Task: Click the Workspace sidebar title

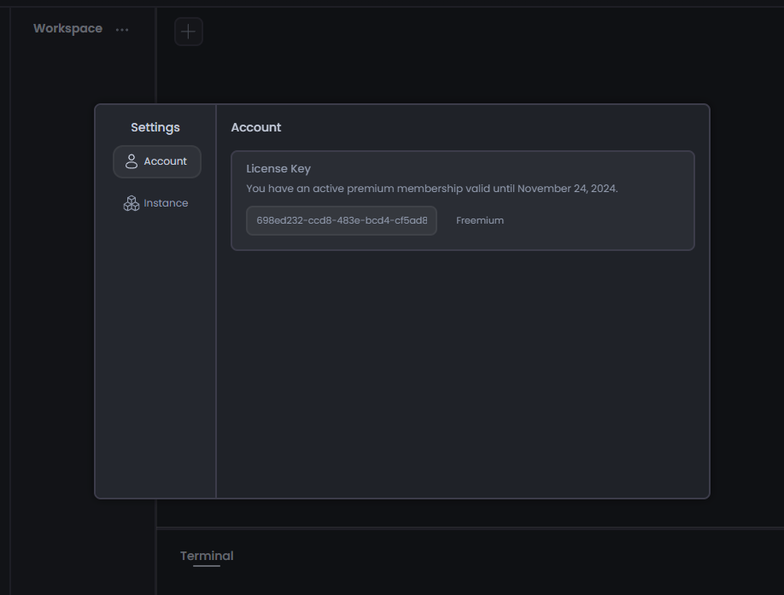Action: pyautogui.click(x=67, y=28)
